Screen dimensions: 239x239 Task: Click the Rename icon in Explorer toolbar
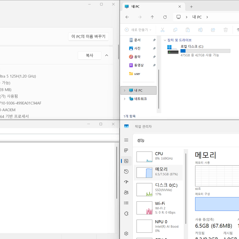coord(200,30)
